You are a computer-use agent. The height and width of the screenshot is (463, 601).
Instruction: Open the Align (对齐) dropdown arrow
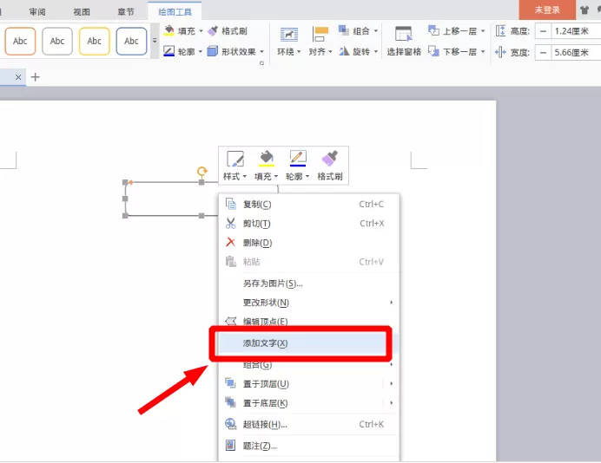[x=330, y=52]
